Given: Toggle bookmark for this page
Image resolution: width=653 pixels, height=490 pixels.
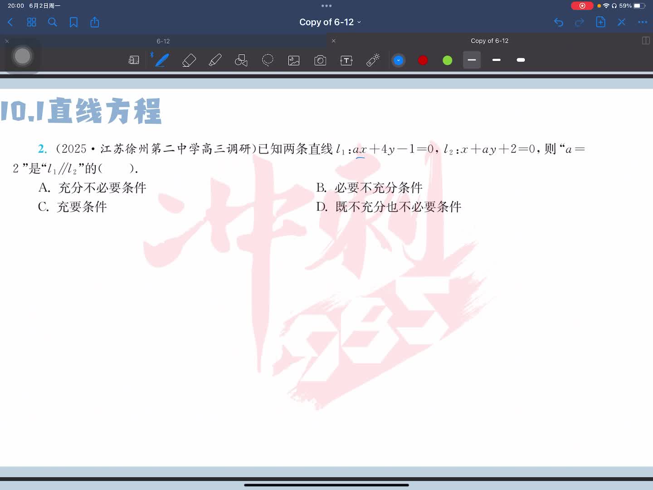Looking at the screenshot, I should coord(73,22).
